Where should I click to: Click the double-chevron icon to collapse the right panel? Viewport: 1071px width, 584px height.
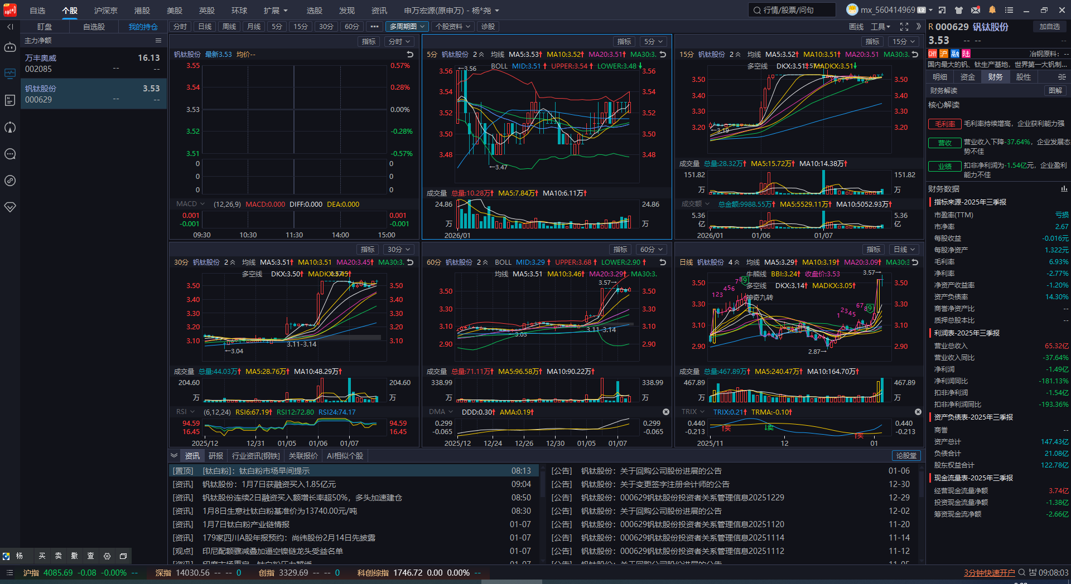[x=919, y=27]
